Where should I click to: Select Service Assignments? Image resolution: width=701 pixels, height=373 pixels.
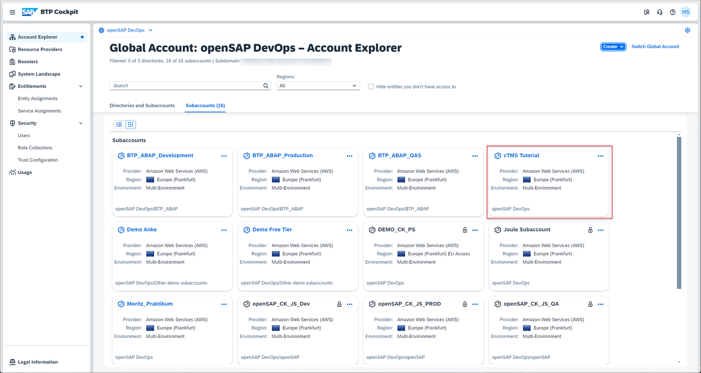(x=39, y=111)
